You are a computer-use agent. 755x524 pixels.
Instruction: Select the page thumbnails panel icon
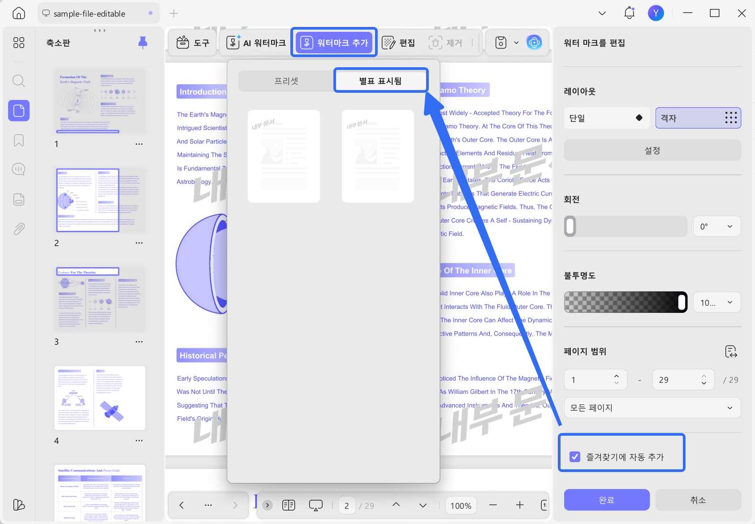pyautogui.click(x=19, y=110)
